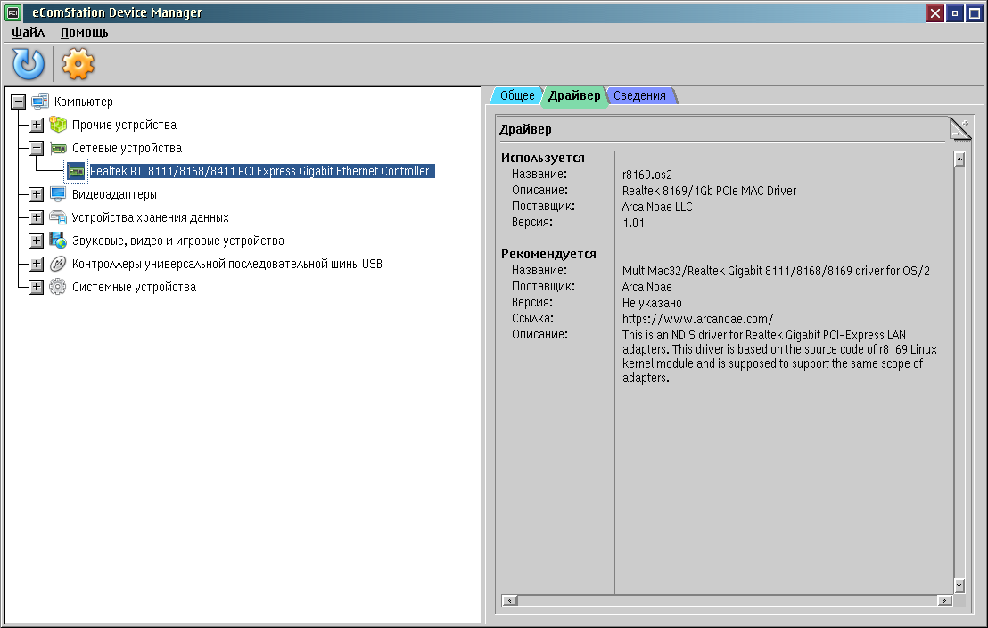
Task: Expand the USB controllers branch
Action: pyautogui.click(x=36, y=264)
